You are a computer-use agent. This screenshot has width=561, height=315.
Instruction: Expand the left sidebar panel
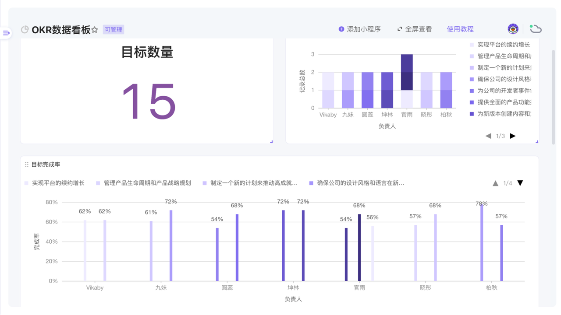point(7,33)
